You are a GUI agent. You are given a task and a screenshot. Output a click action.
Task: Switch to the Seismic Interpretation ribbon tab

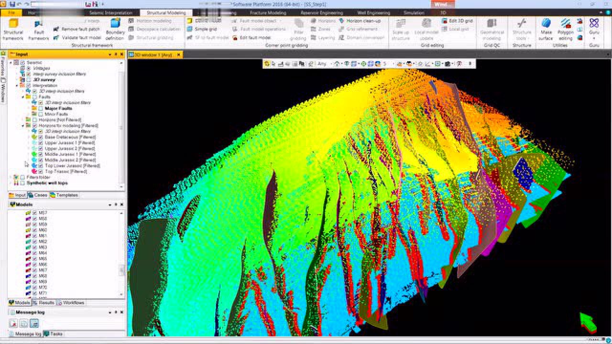[111, 13]
